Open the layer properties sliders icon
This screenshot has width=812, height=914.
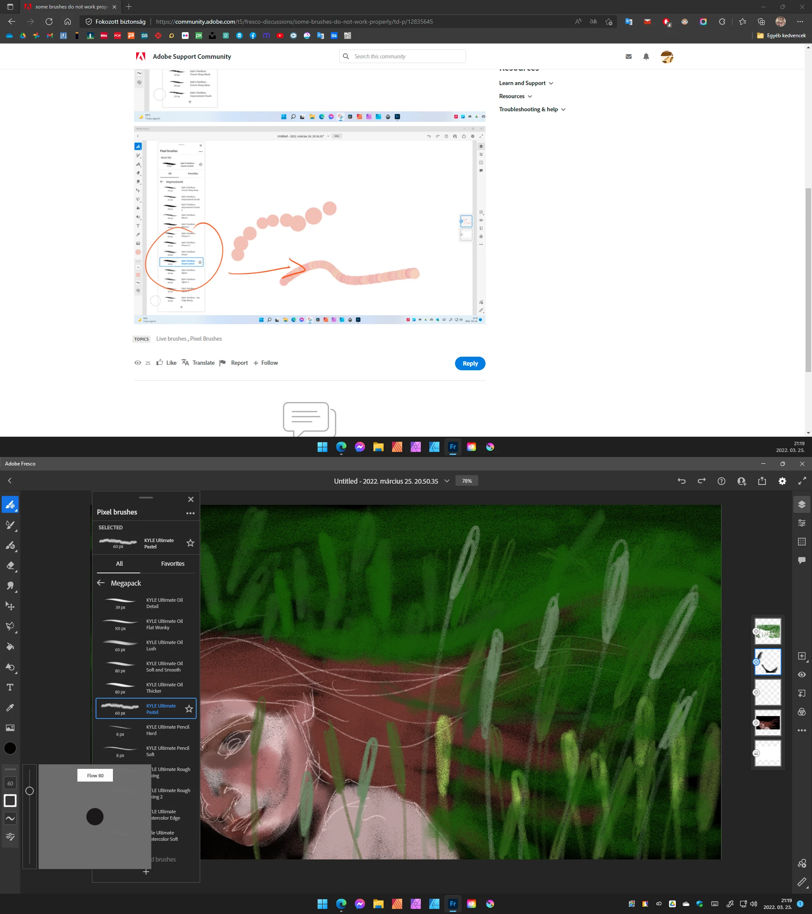coord(802,523)
